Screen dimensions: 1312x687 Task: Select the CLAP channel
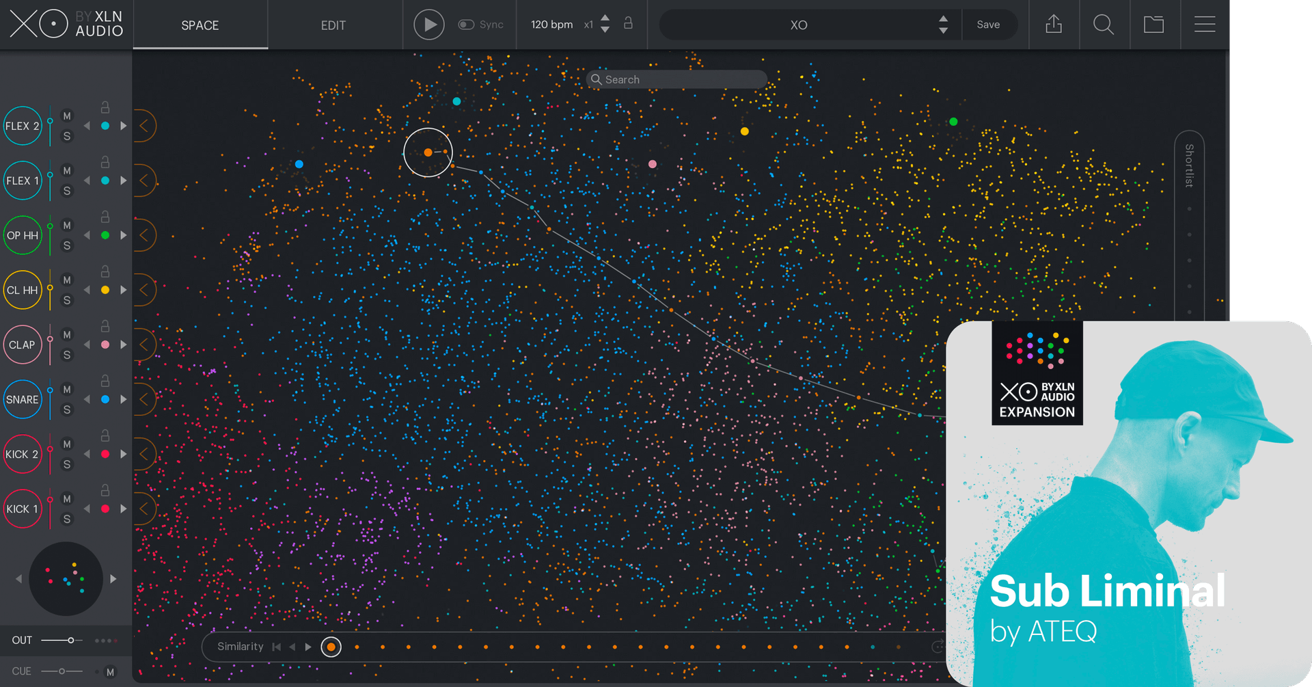click(23, 345)
